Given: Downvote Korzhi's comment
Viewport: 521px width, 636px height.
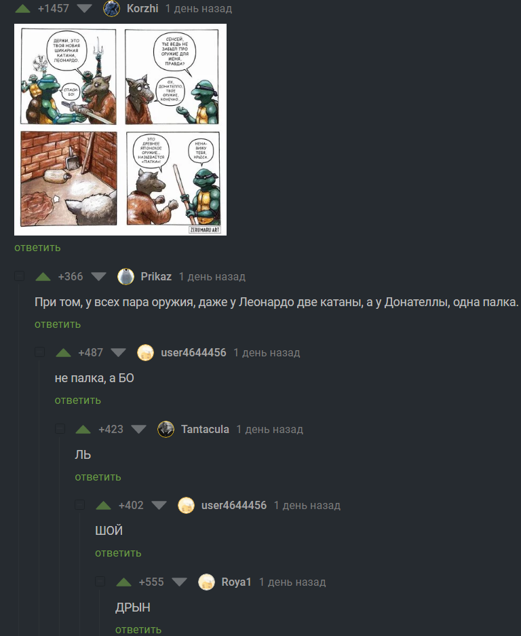Looking at the screenshot, I should point(84,9).
